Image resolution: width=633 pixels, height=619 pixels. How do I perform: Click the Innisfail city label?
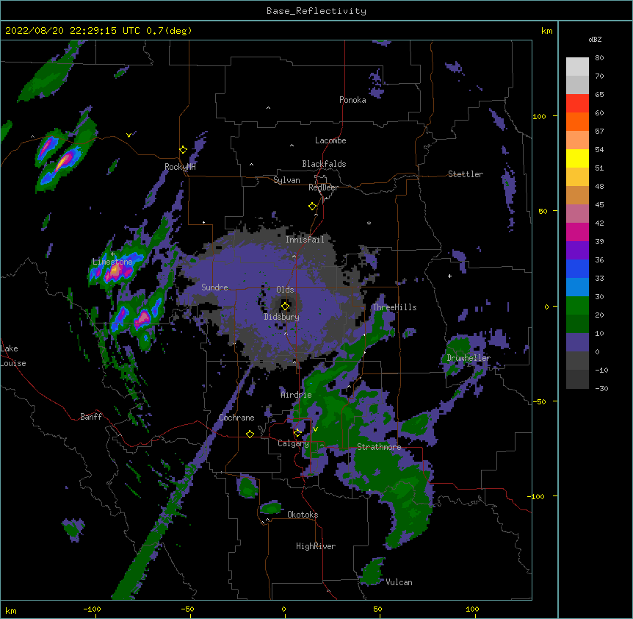[305, 240]
